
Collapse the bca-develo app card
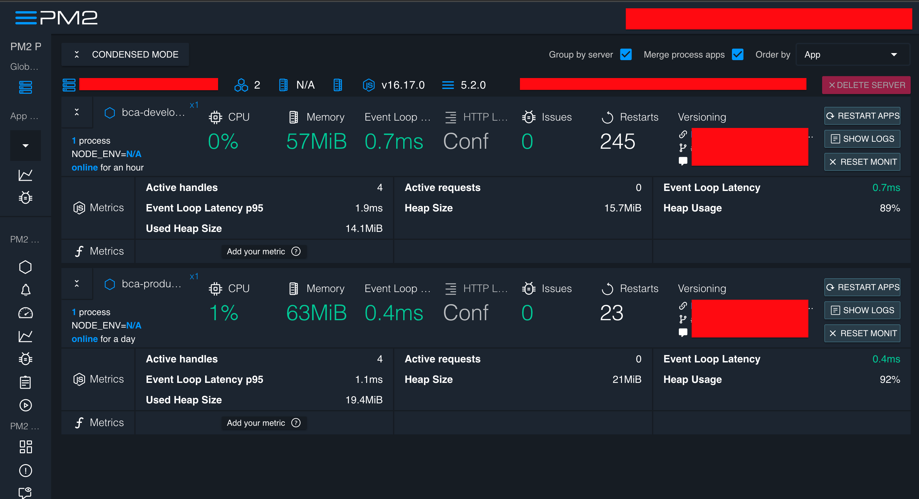pyautogui.click(x=77, y=112)
